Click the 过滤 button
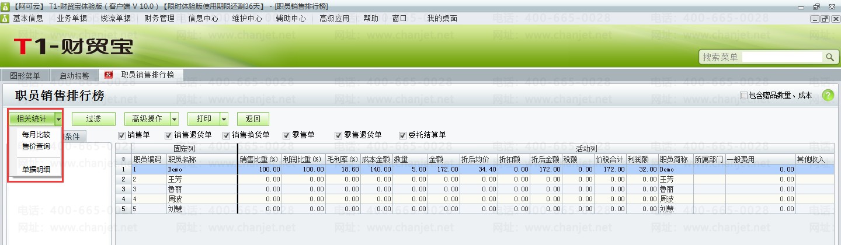 93,119
